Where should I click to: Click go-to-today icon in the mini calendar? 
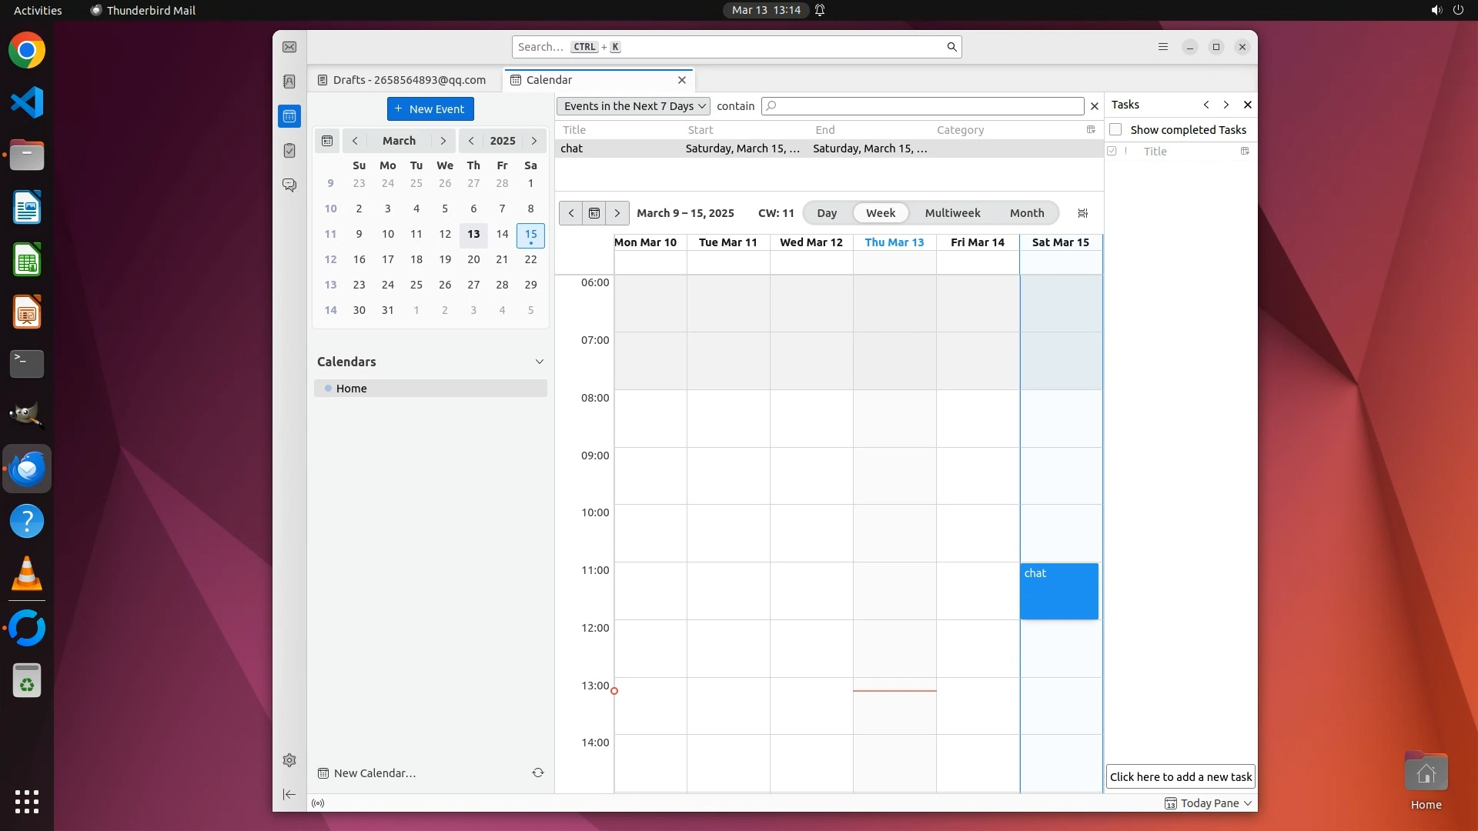tap(327, 141)
